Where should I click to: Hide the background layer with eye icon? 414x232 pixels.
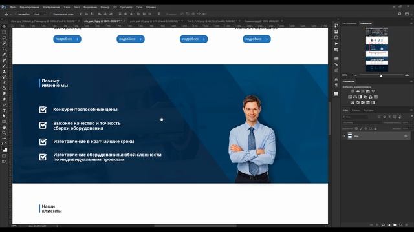pos(344,136)
